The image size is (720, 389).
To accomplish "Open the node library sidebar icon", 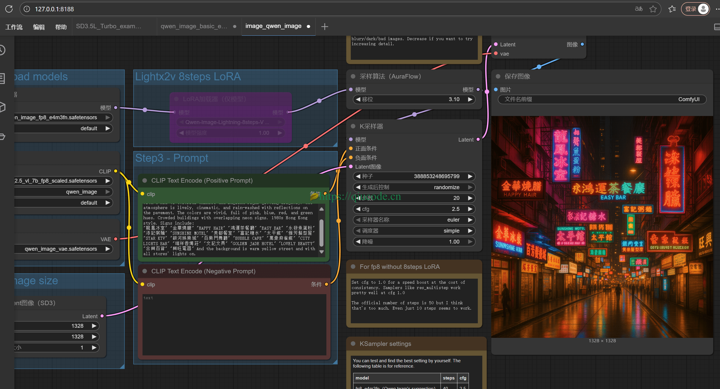I will coord(2,79).
